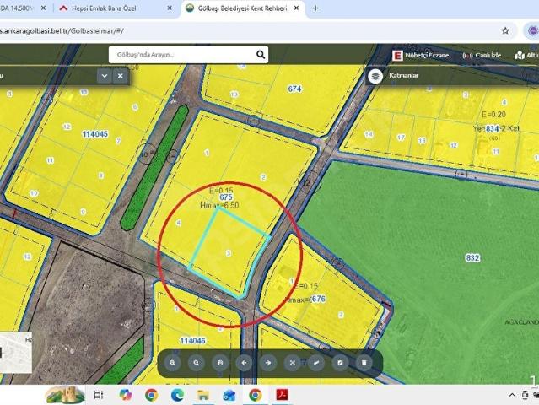Click block label 676 on map

tap(319, 299)
